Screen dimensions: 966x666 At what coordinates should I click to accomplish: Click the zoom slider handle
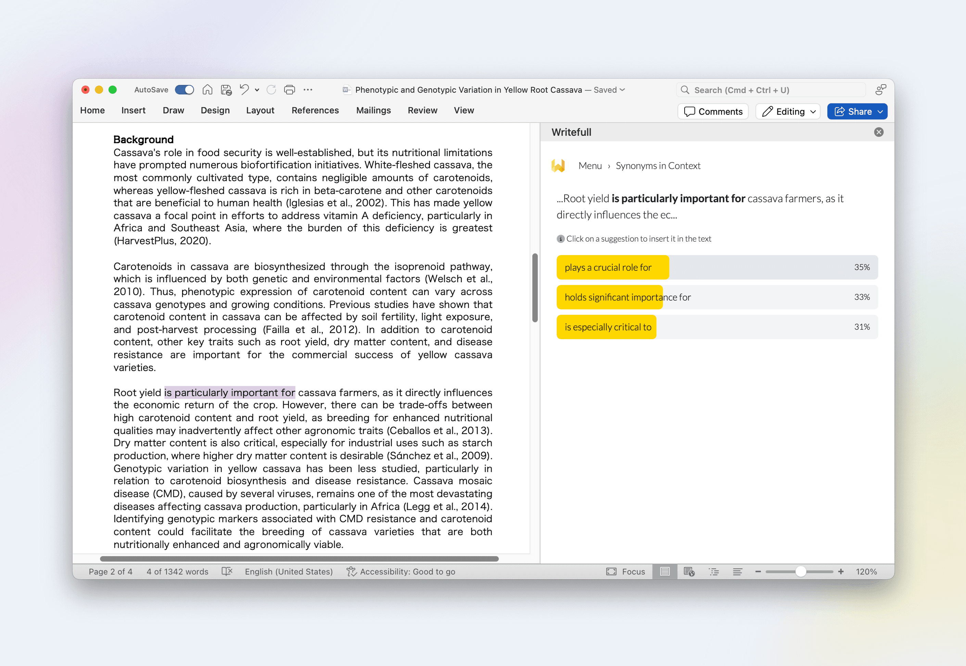pos(800,571)
